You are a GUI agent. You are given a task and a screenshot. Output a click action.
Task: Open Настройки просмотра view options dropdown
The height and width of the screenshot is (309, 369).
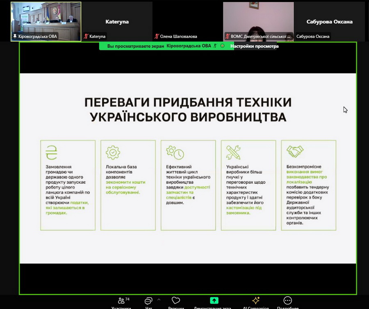pyautogui.click(x=254, y=46)
